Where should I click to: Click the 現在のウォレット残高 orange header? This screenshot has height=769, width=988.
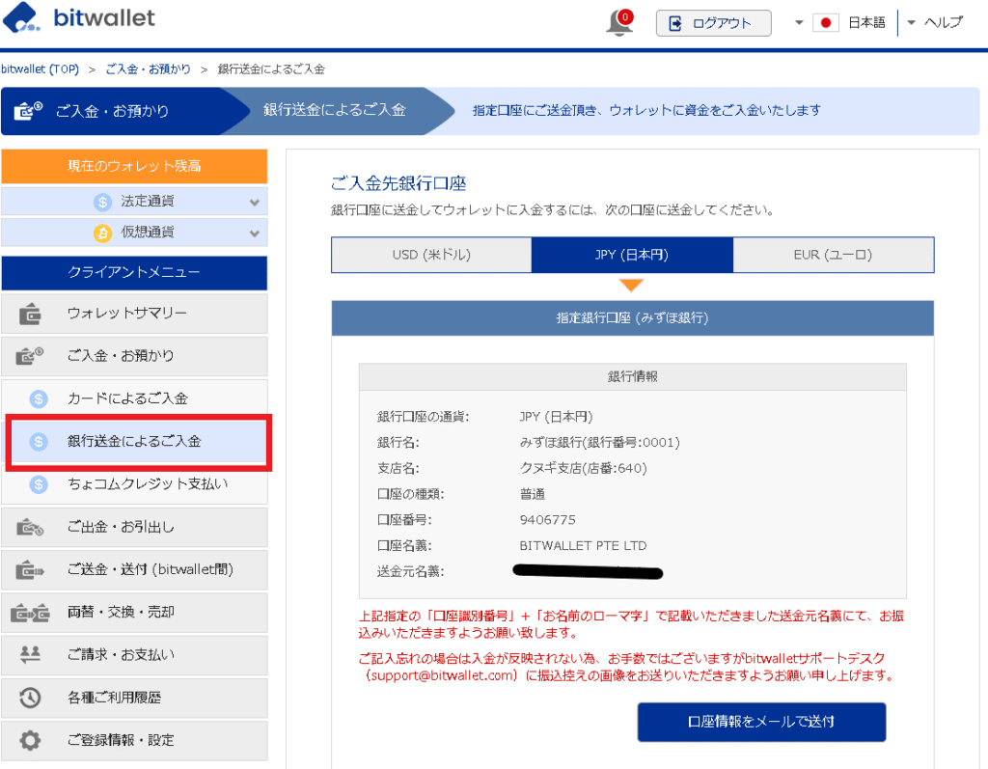click(x=134, y=166)
